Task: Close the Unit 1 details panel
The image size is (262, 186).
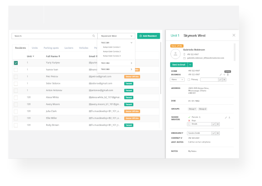Action: (234, 35)
